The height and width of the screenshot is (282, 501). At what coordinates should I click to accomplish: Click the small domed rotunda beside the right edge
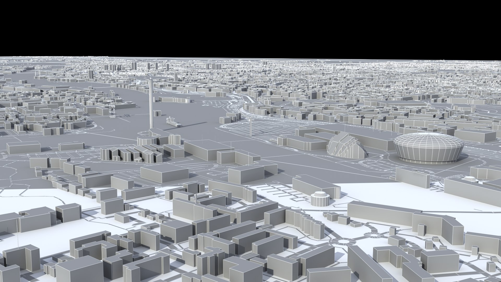tap(470, 180)
